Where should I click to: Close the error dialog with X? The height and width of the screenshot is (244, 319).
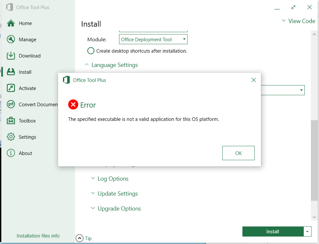point(254,80)
